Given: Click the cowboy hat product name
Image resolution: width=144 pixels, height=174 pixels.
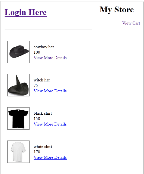Looking at the screenshot, I should (44, 47).
